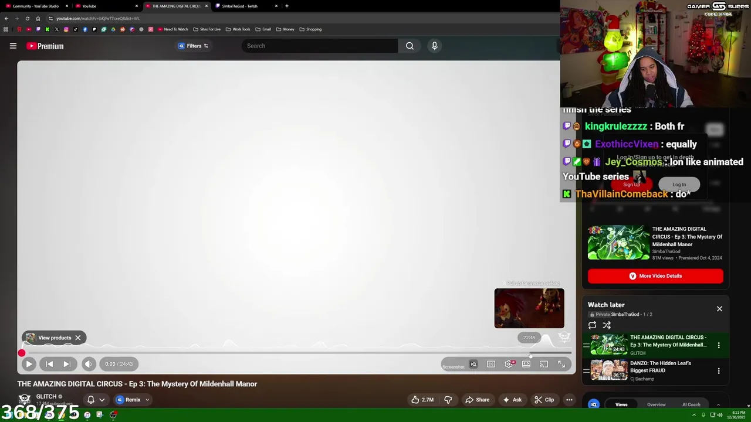Viewport: 751px width, 422px height.
Task: Reload the page
Action: [x=27, y=18]
